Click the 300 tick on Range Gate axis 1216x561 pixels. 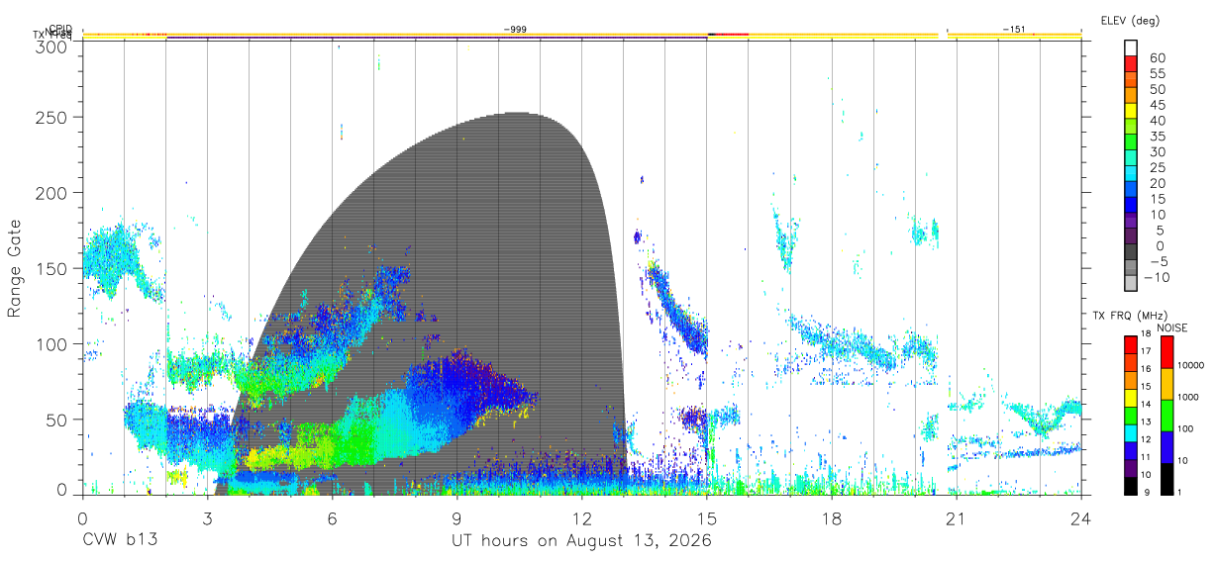click(51, 47)
